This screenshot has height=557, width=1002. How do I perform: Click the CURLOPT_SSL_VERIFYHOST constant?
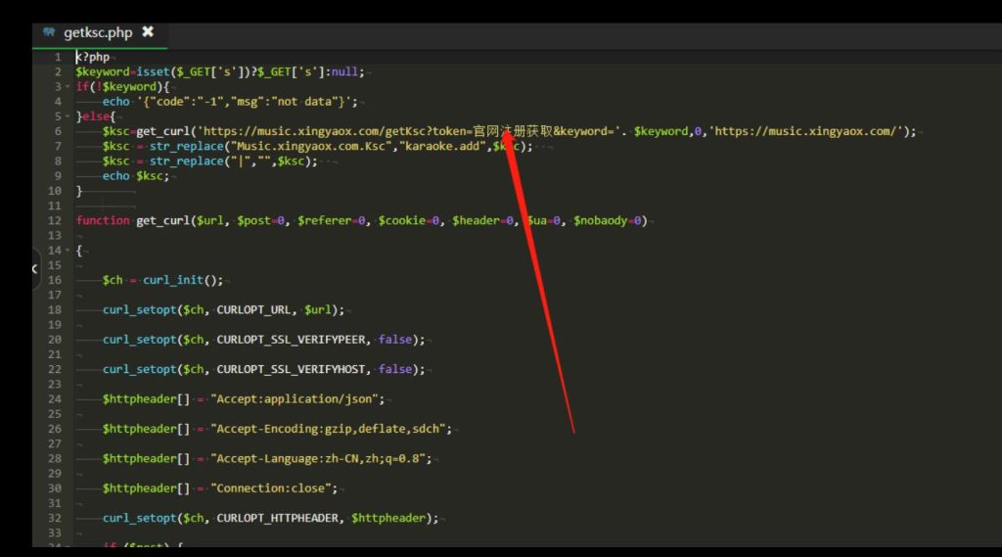(x=293, y=370)
